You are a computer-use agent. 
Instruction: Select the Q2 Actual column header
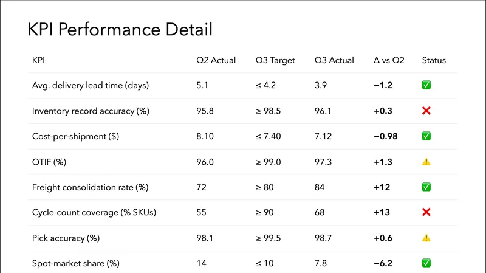point(216,60)
